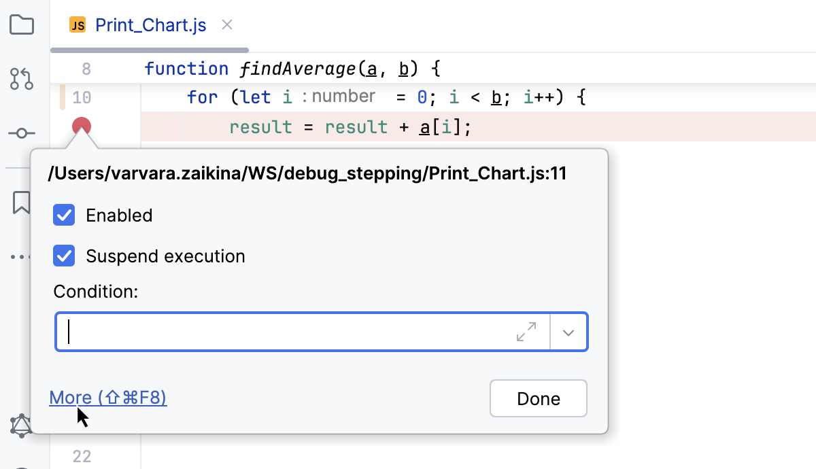Select the Print_Chart.js tab
This screenshot has width=816, height=469.
coord(151,24)
